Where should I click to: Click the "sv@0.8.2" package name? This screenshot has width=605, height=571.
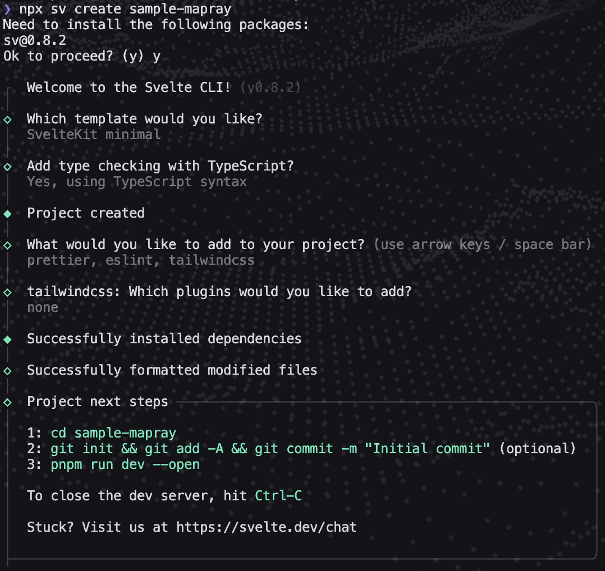click(x=35, y=40)
